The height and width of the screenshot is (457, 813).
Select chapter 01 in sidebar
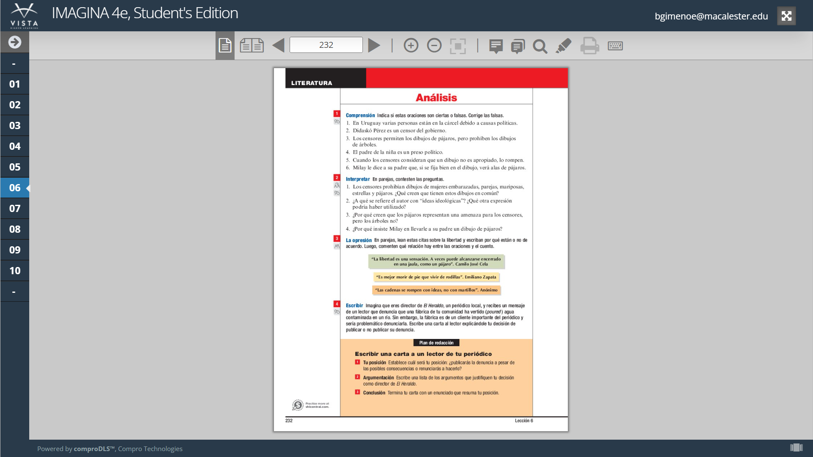pos(15,84)
